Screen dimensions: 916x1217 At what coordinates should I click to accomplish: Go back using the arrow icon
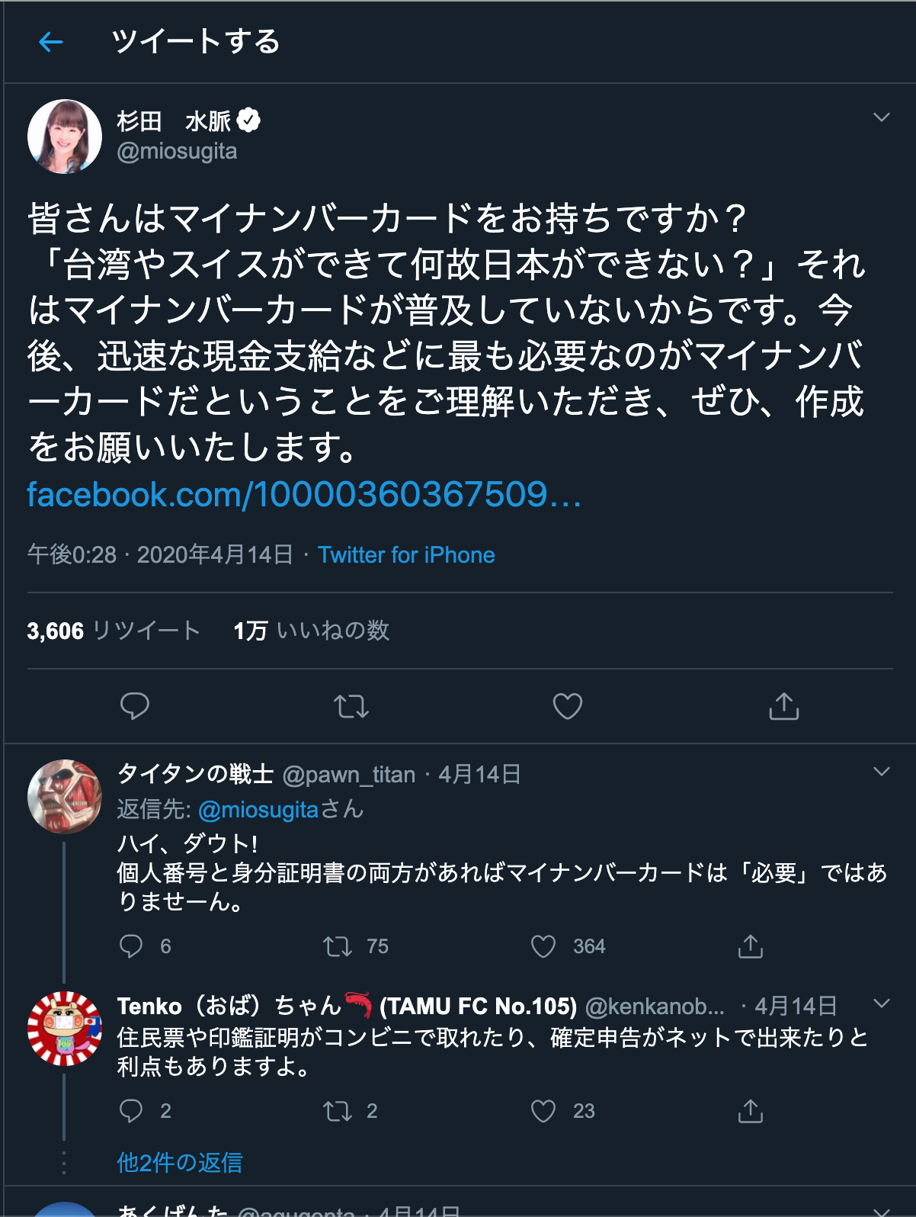[x=50, y=42]
